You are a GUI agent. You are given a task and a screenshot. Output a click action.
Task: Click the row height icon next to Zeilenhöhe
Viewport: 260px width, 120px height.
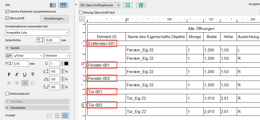(x=40, y=40)
